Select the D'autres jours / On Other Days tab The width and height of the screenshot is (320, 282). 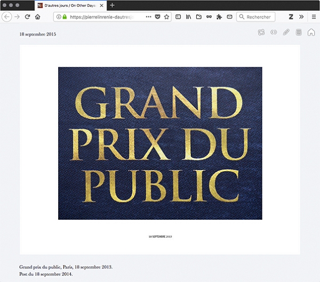coord(70,5)
